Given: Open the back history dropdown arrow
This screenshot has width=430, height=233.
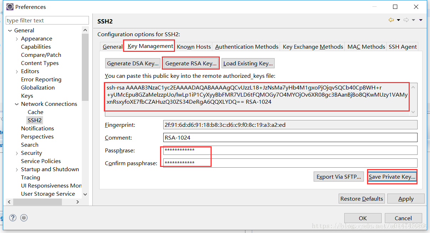Looking at the screenshot, I should [x=398, y=20].
